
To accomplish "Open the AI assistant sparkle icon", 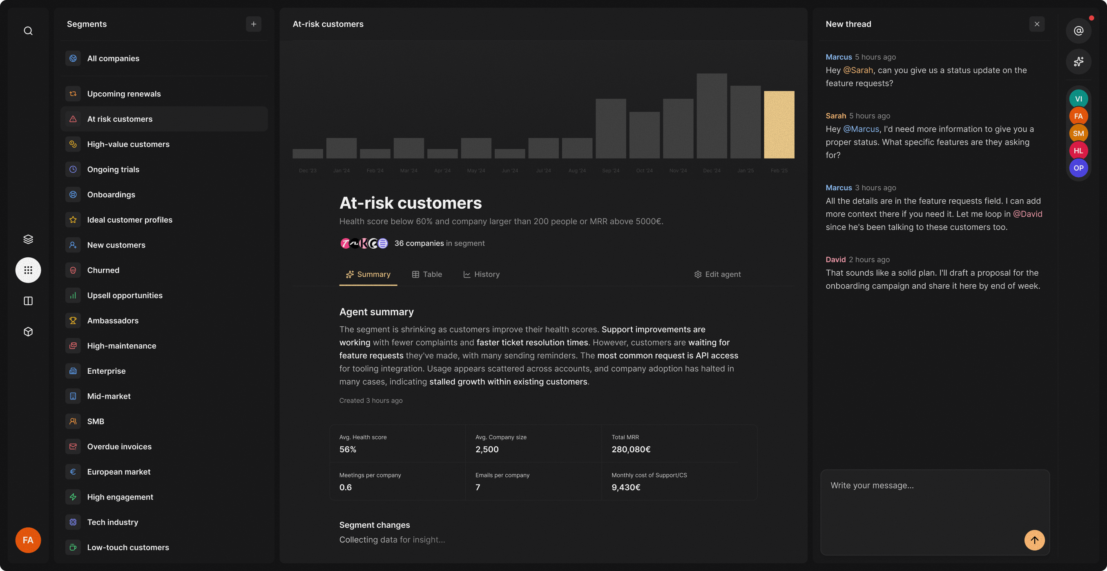I will (1078, 62).
